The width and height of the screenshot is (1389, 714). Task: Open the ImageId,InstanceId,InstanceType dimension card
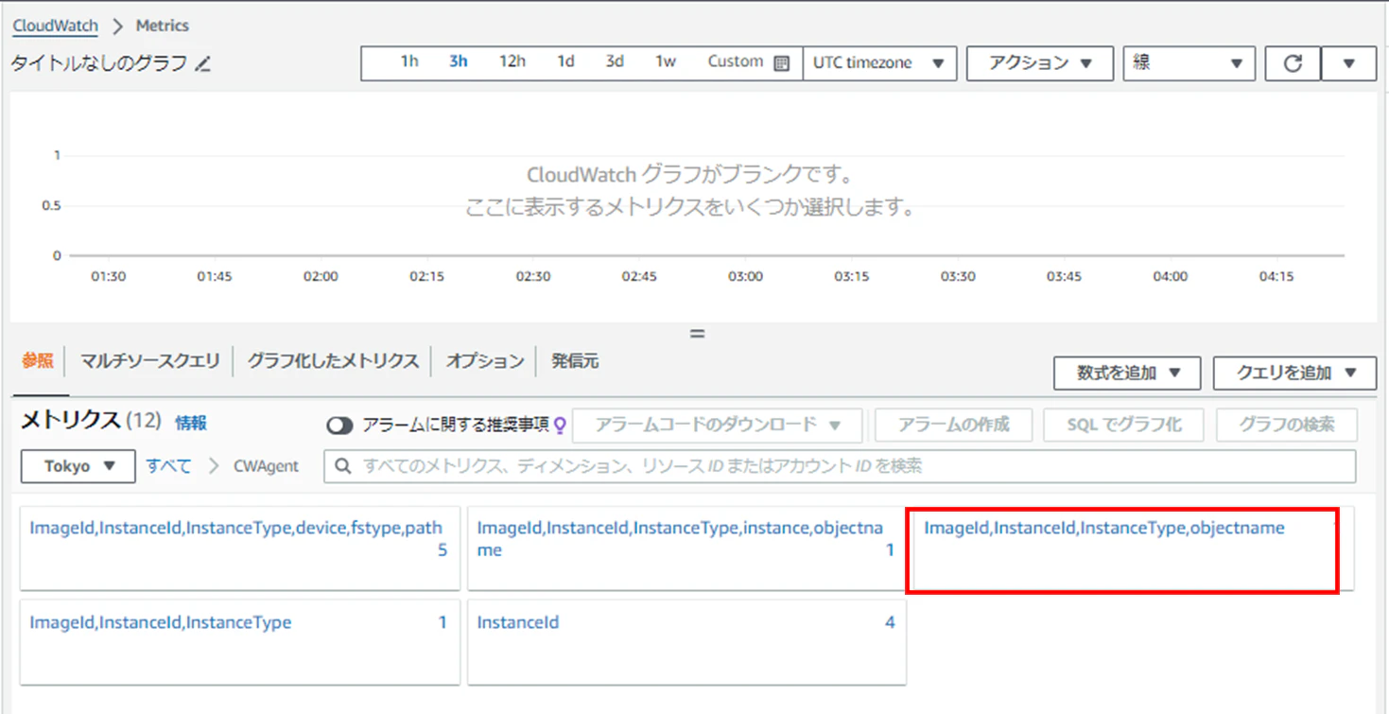(x=239, y=641)
